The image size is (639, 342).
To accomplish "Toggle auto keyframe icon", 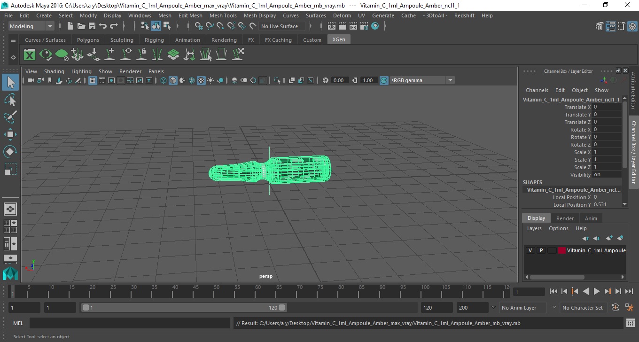I will pos(616,308).
